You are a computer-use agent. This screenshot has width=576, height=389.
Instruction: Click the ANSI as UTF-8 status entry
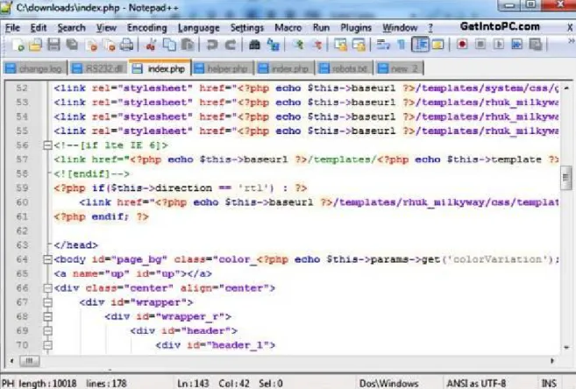pos(476,384)
